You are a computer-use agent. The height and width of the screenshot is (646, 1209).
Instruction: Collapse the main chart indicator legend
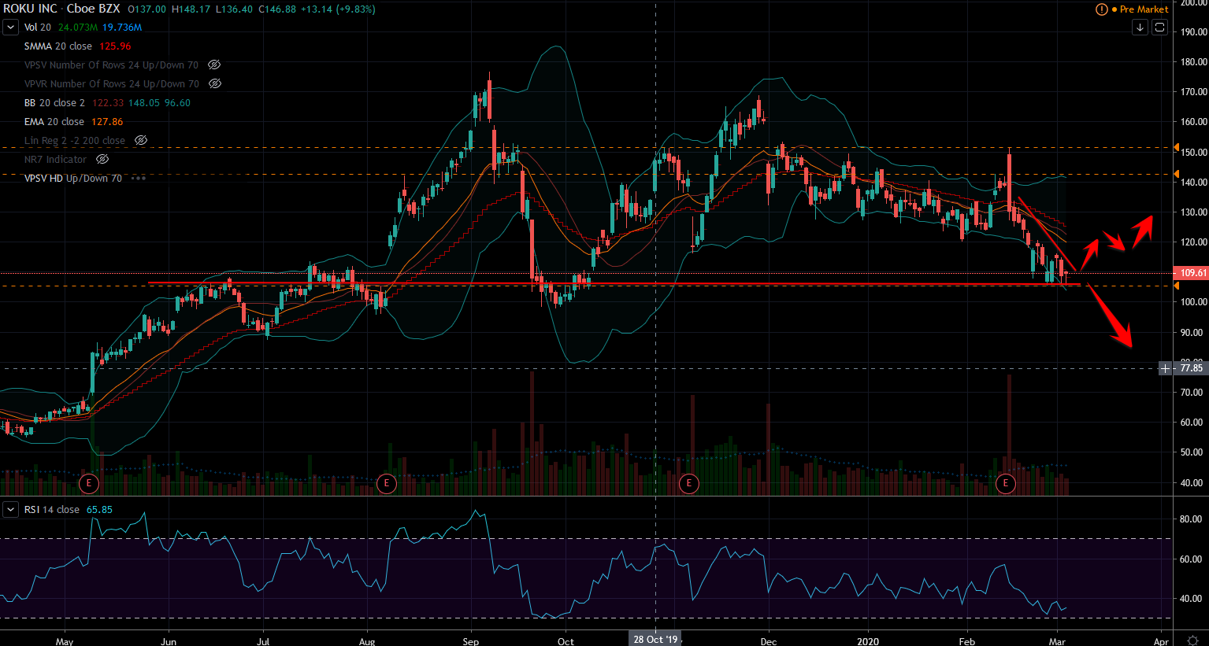10,28
